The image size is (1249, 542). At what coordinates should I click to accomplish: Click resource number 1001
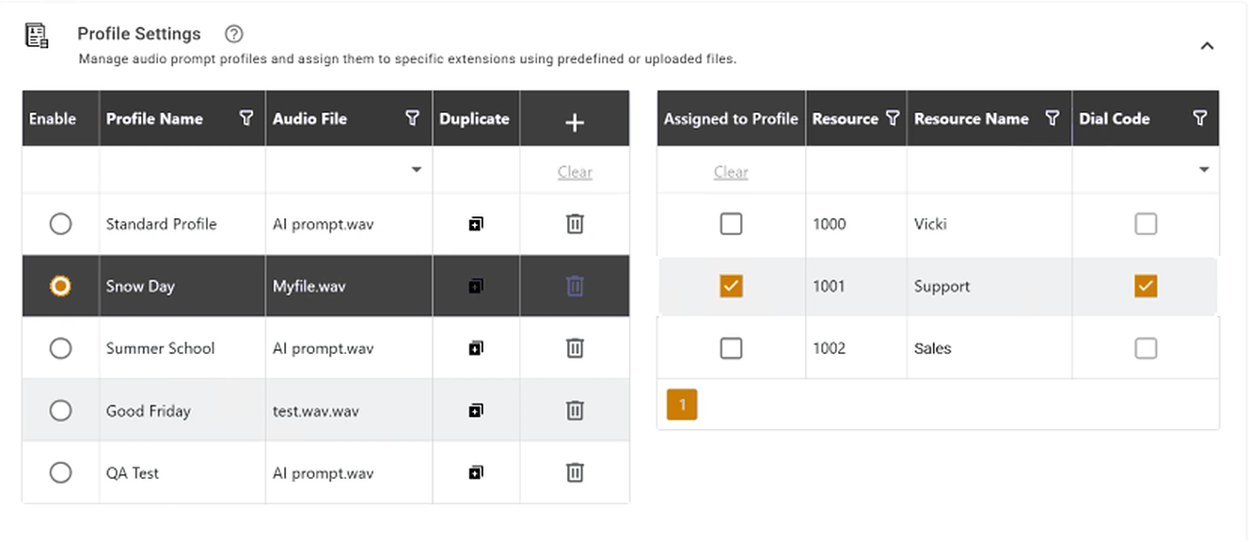point(830,286)
